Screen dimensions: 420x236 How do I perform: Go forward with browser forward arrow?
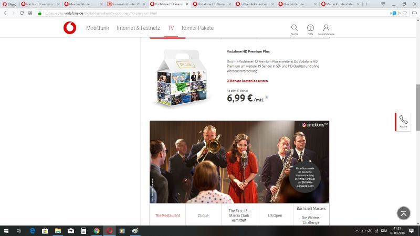tap(13, 13)
